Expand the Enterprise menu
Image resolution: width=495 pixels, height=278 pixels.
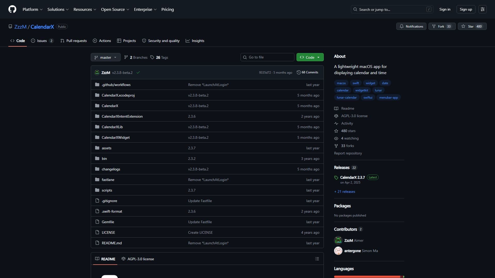click(145, 9)
